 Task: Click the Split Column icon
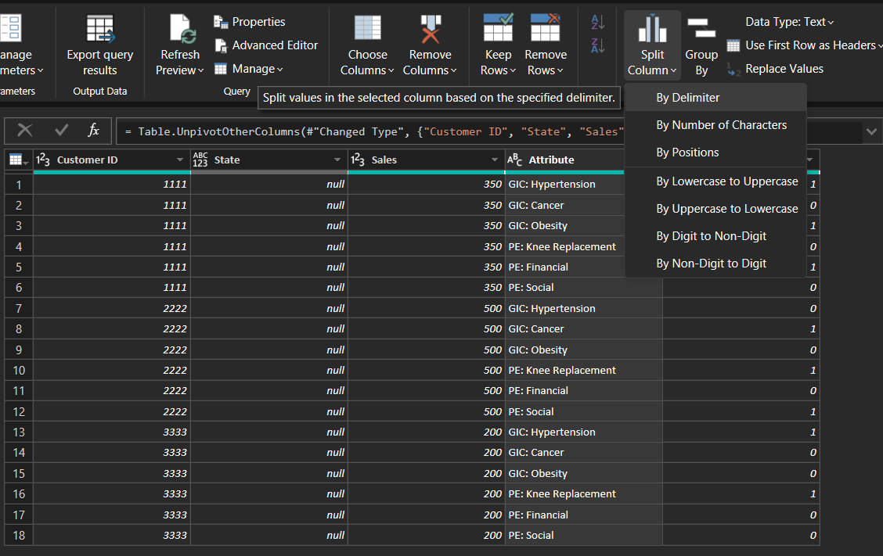click(x=652, y=28)
